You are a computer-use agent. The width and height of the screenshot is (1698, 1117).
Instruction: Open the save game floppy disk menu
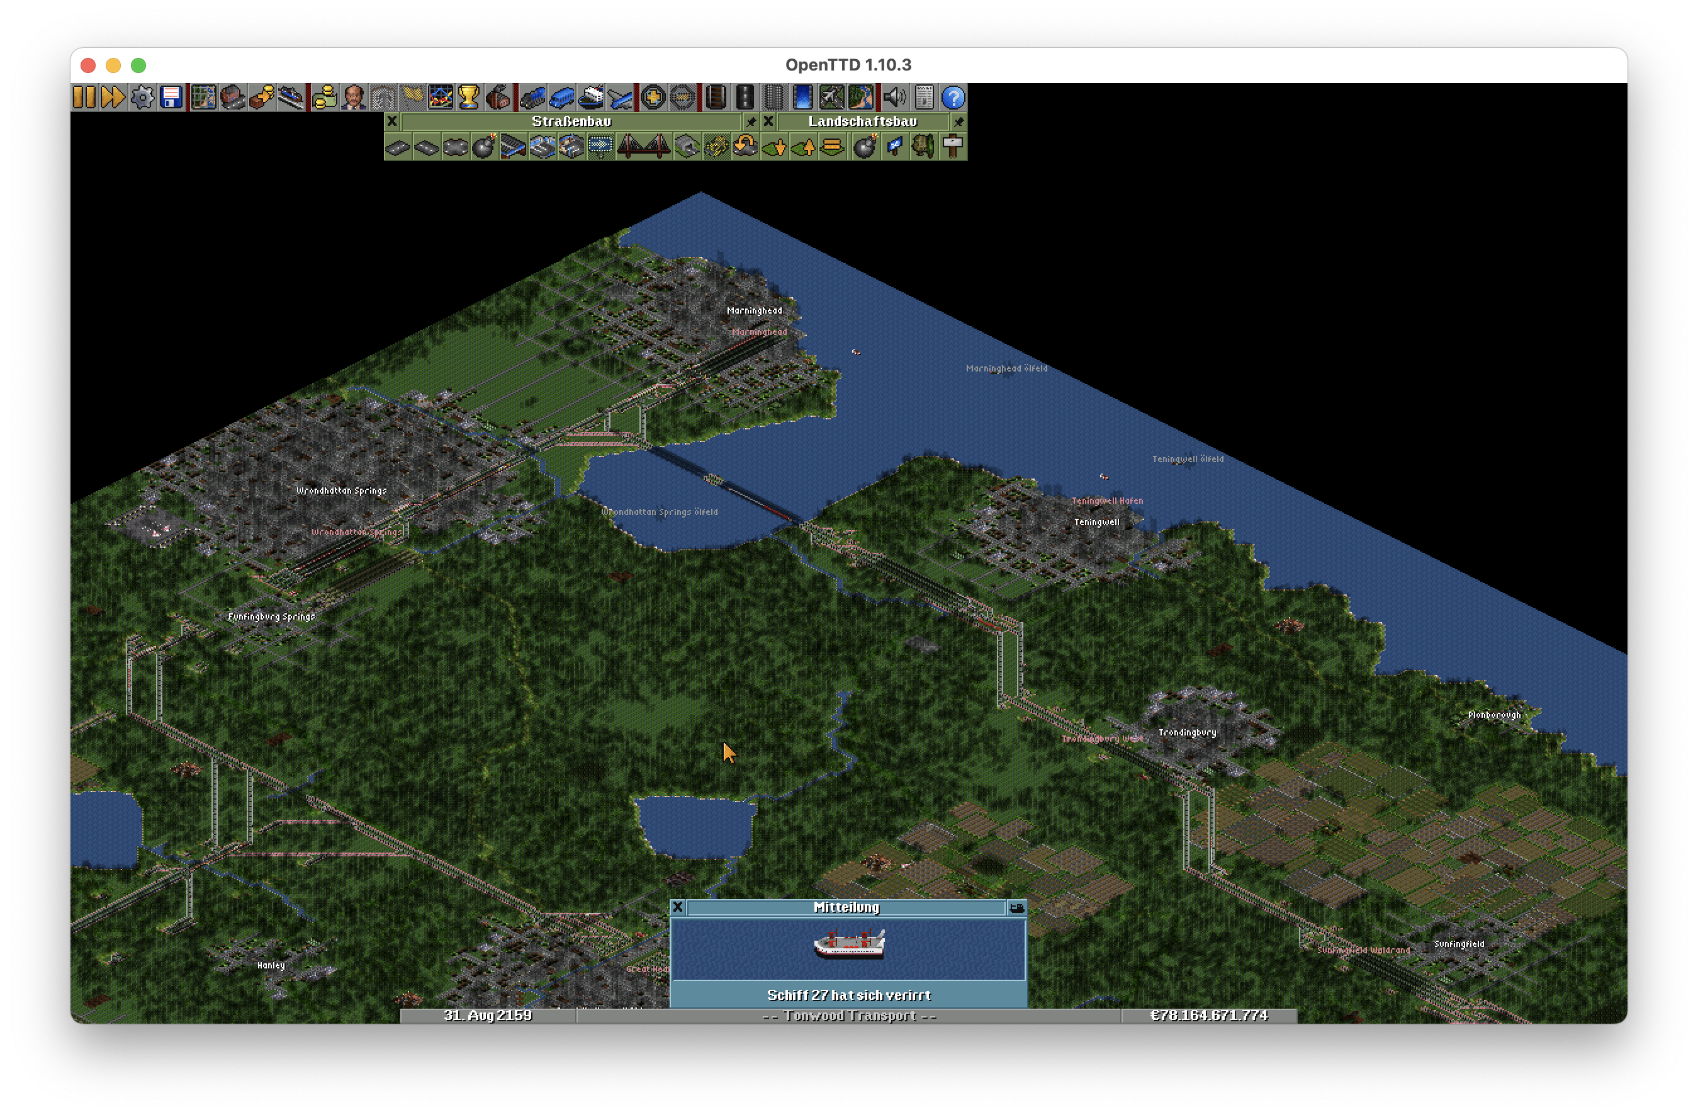pos(171,97)
